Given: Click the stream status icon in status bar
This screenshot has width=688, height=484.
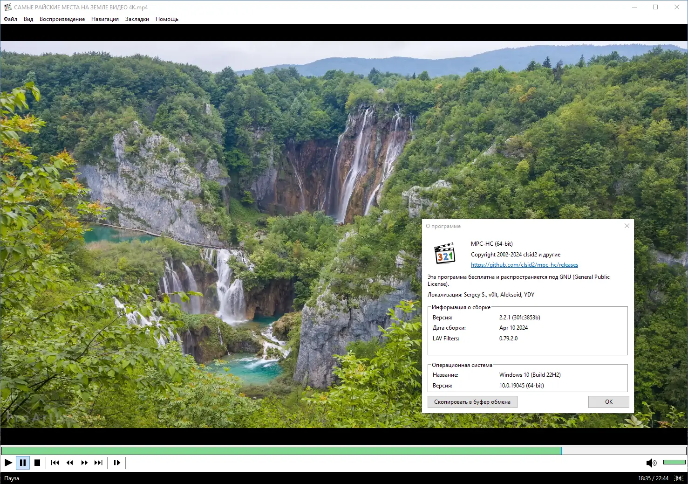Looking at the screenshot, I should tap(679, 478).
